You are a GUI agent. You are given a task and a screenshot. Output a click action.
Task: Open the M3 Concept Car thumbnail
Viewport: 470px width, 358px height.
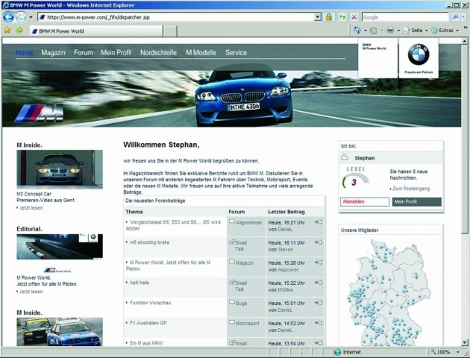point(60,169)
